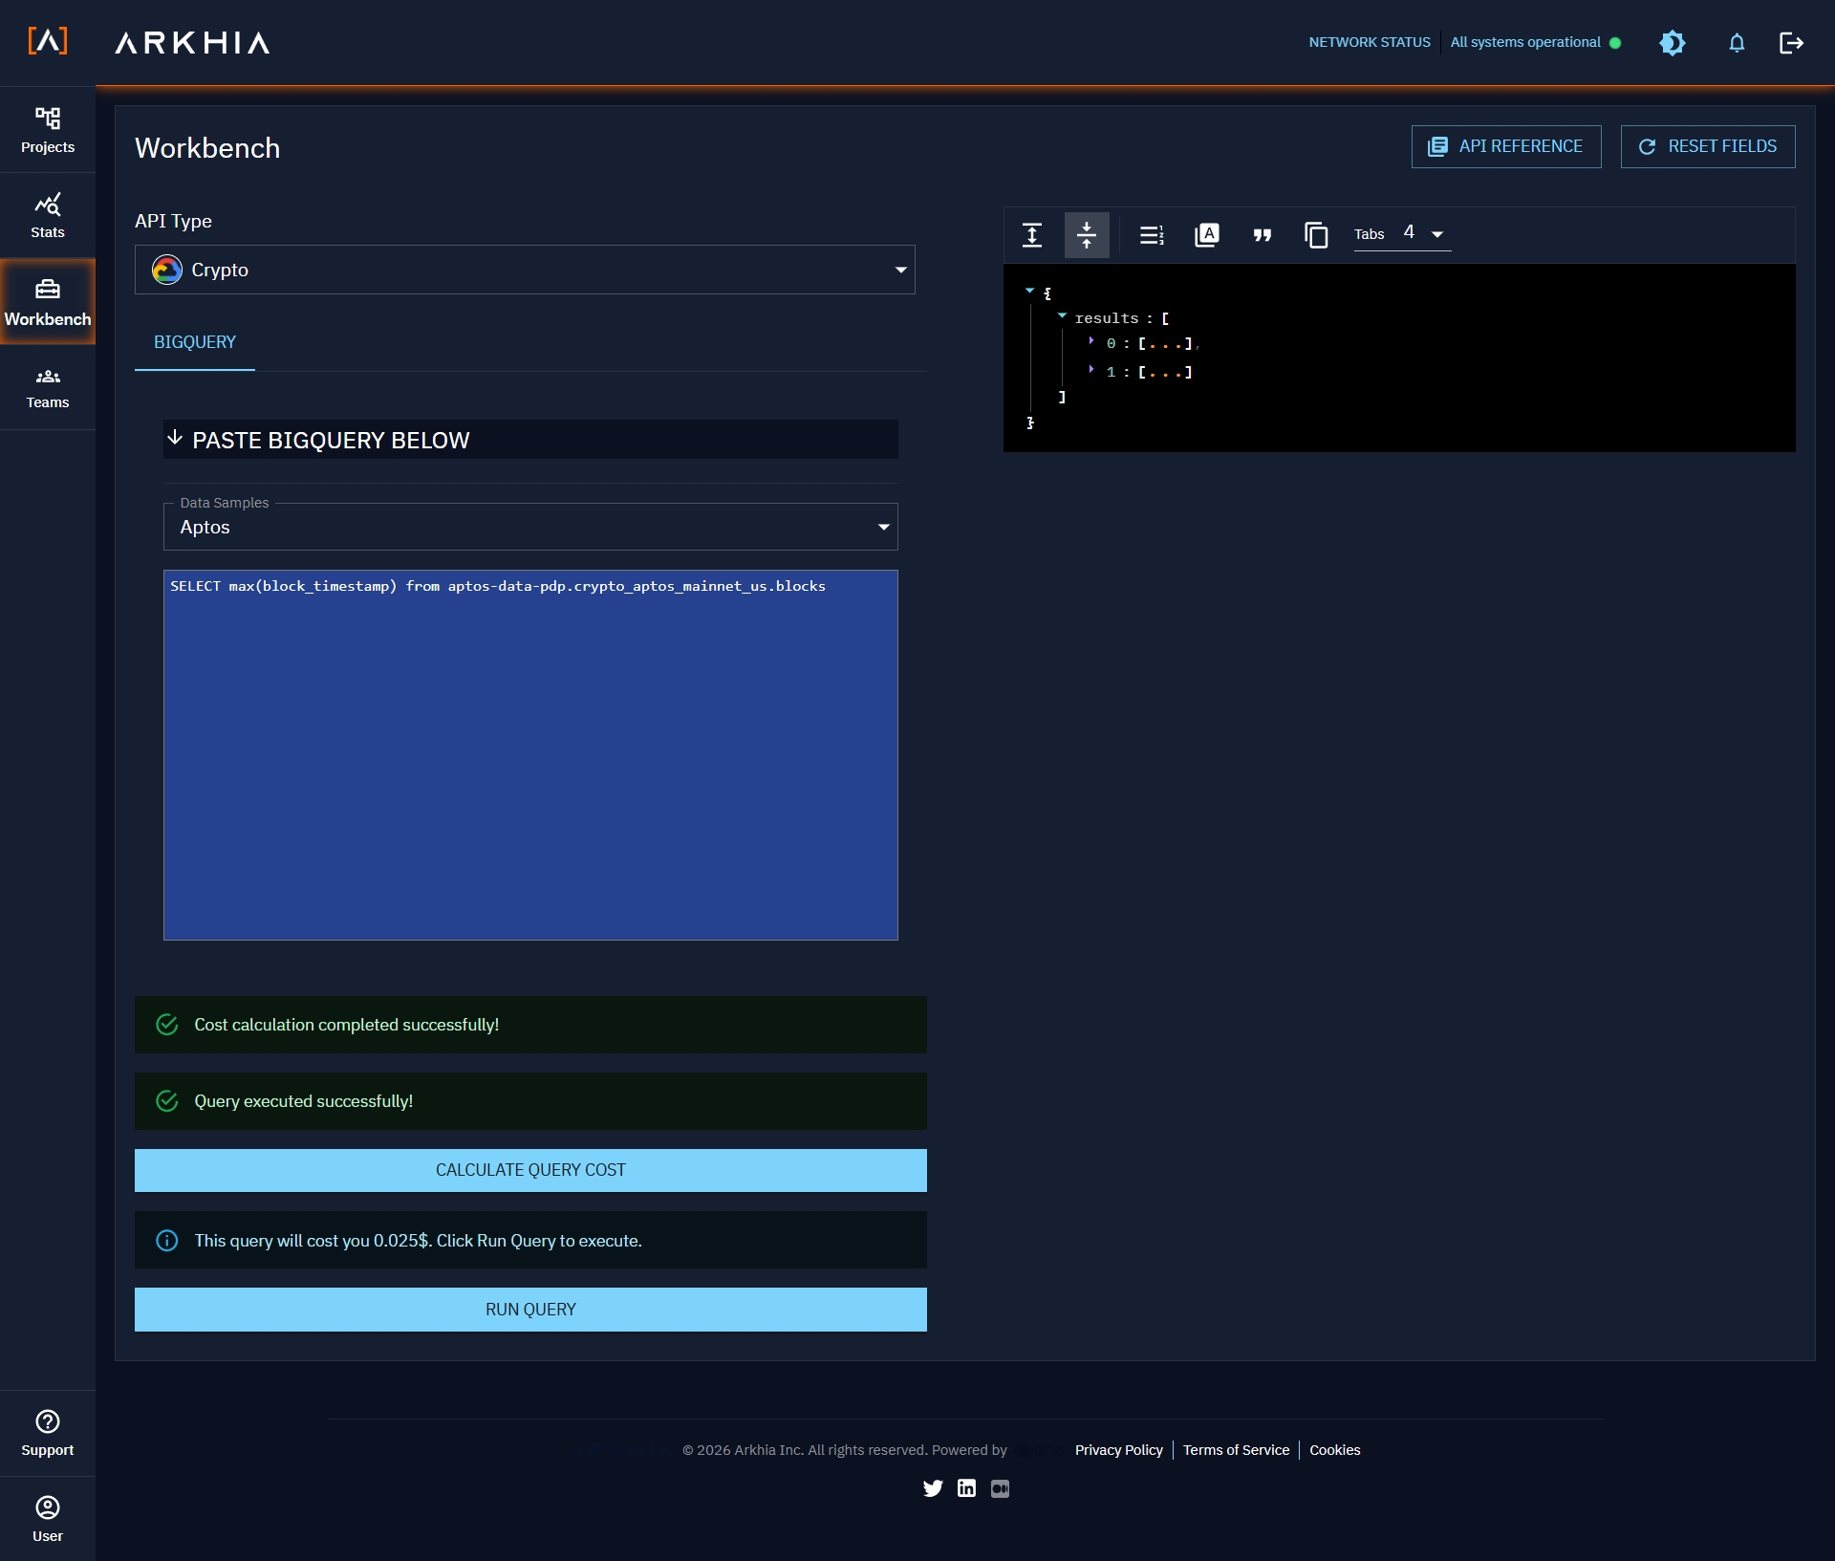Screen dimensions: 1835x1561
Task: Copy the JSON output using the copy icon
Action: coord(1317,235)
